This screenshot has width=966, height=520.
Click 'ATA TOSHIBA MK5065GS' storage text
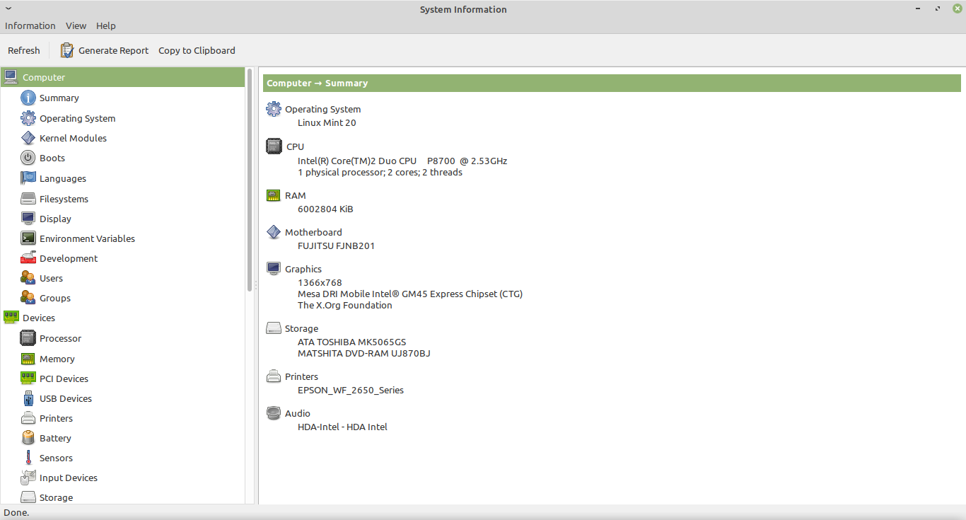tap(351, 342)
